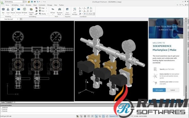Click the Get a quote button

(x=159, y=90)
